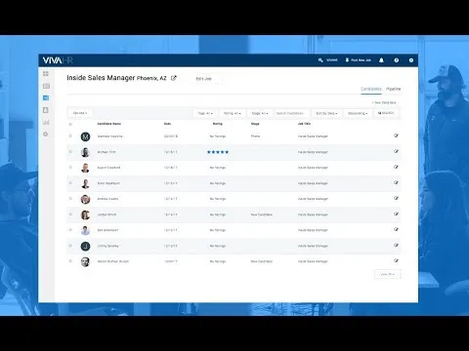The height and width of the screenshot is (351, 469).
Task: Open the Options dropdown
Action: pyautogui.click(x=80, y=113)
